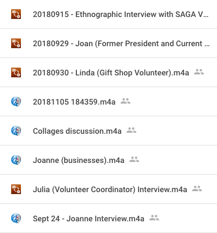Click the audio icon next to Joanne (businesses).m4a
The image size is (217, 233).
(16, 160)
